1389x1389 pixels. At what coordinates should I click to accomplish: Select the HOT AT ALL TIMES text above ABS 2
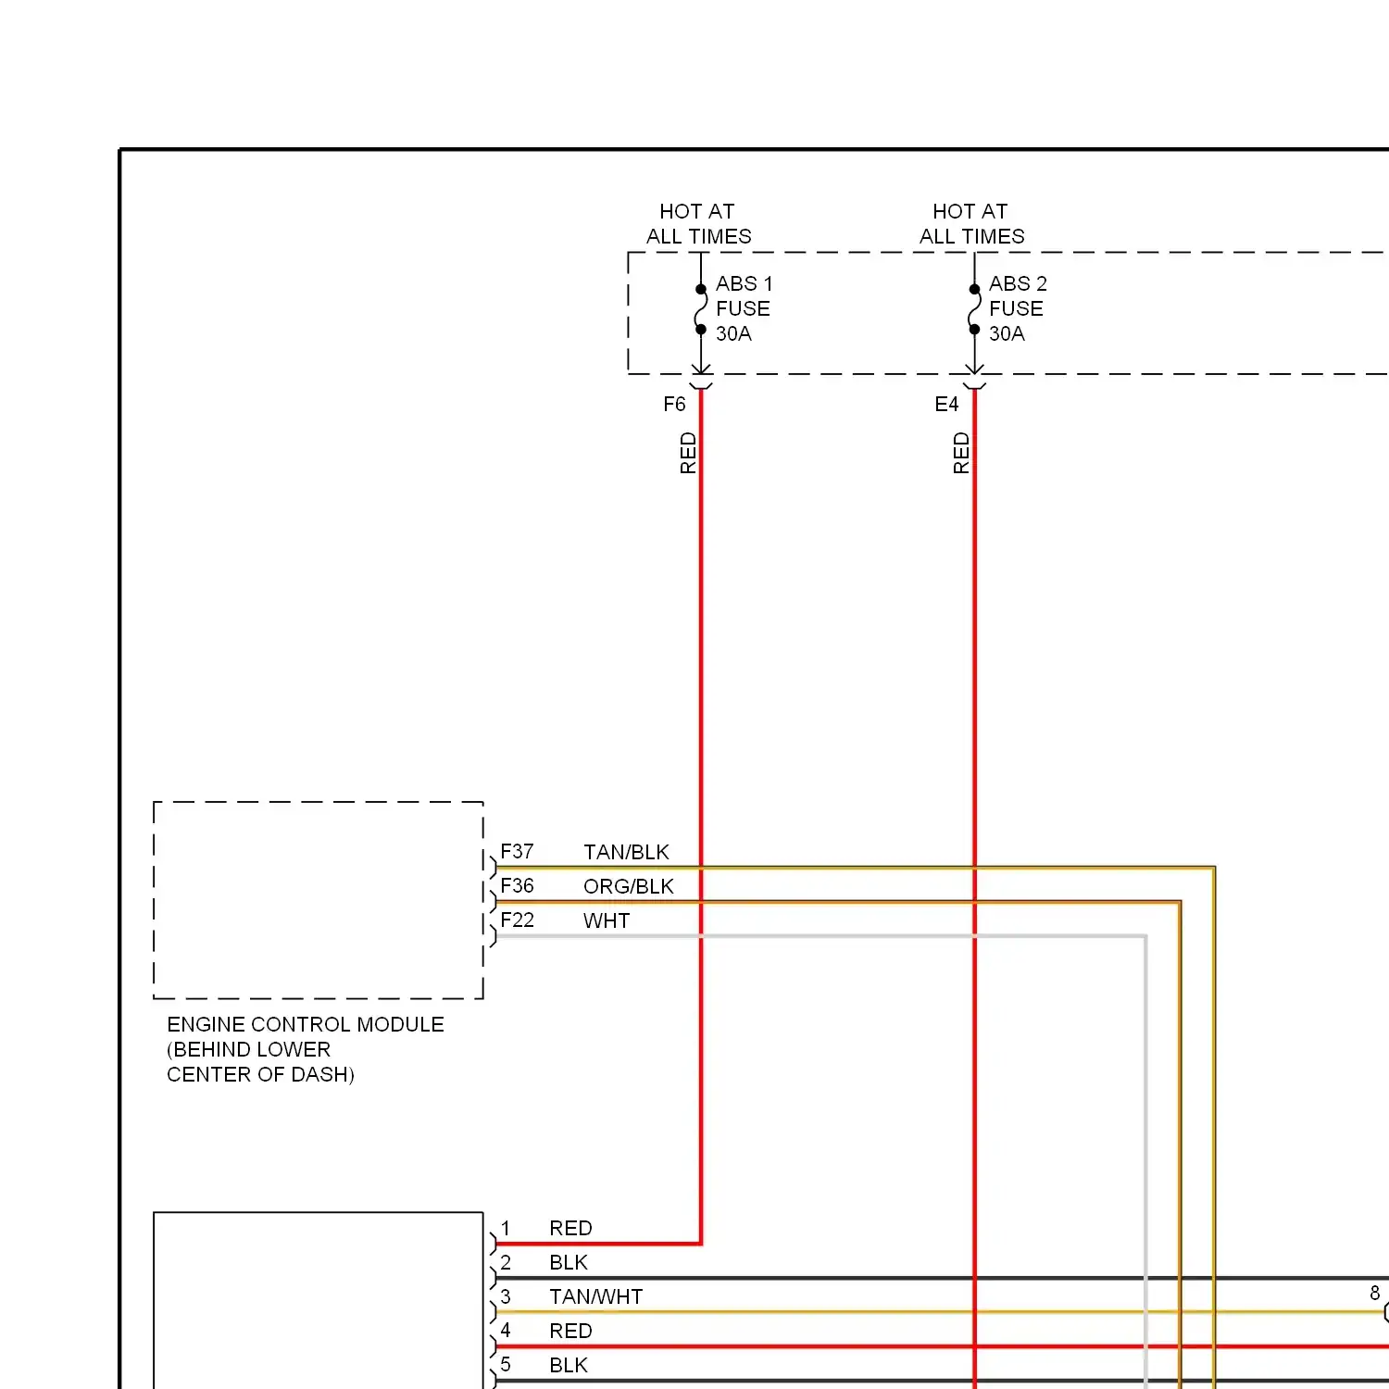tap(971, 224)
